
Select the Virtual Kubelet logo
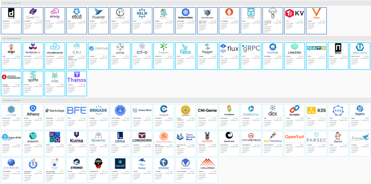click(185, 163)
